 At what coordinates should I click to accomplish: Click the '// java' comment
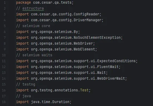(x=23, y=96)
